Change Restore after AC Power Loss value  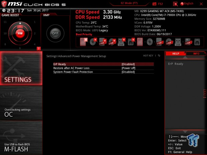point(129,68)
